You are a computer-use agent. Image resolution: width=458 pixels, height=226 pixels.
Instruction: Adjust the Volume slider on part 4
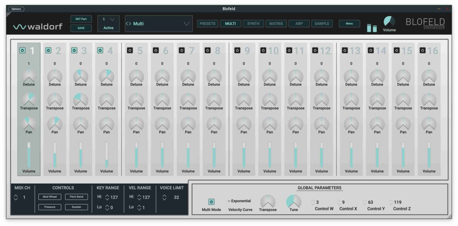pos(106,155)
